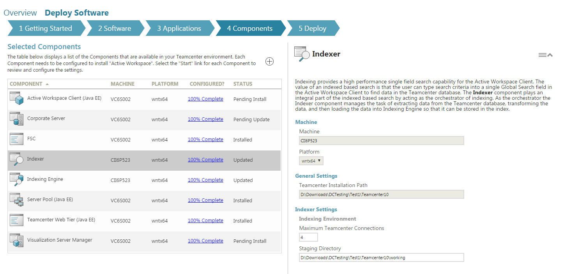The image size is (571, 274).
Task: Click the PLATFORM column header
Action: coord(165,84)
